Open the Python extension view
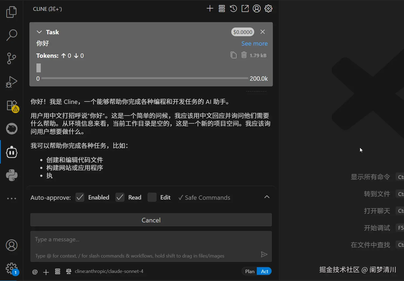The width and height of the screenshot is (404, 281). [x=12, y=175]
